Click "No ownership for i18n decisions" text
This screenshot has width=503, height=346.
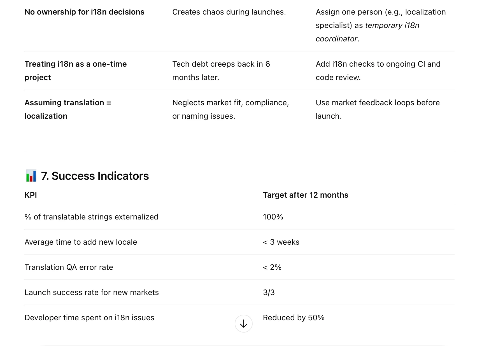(84, 12)
